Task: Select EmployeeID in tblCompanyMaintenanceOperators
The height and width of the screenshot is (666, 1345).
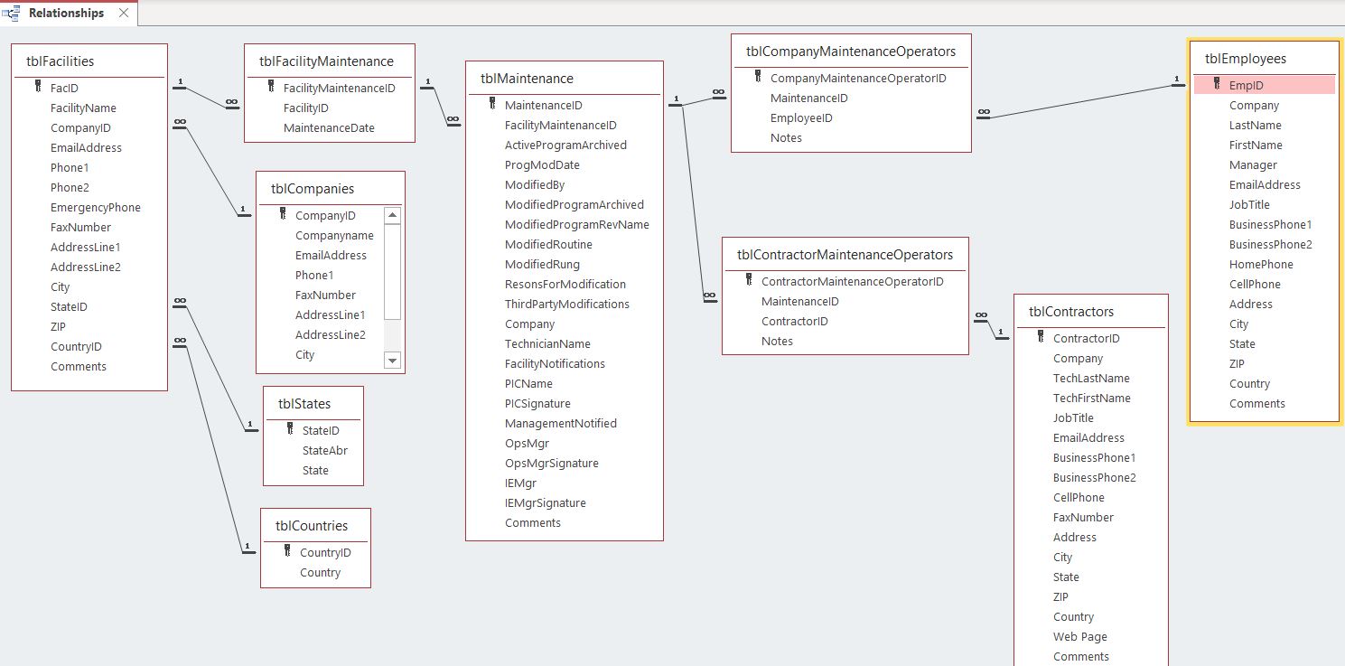Action: (801, 117)
